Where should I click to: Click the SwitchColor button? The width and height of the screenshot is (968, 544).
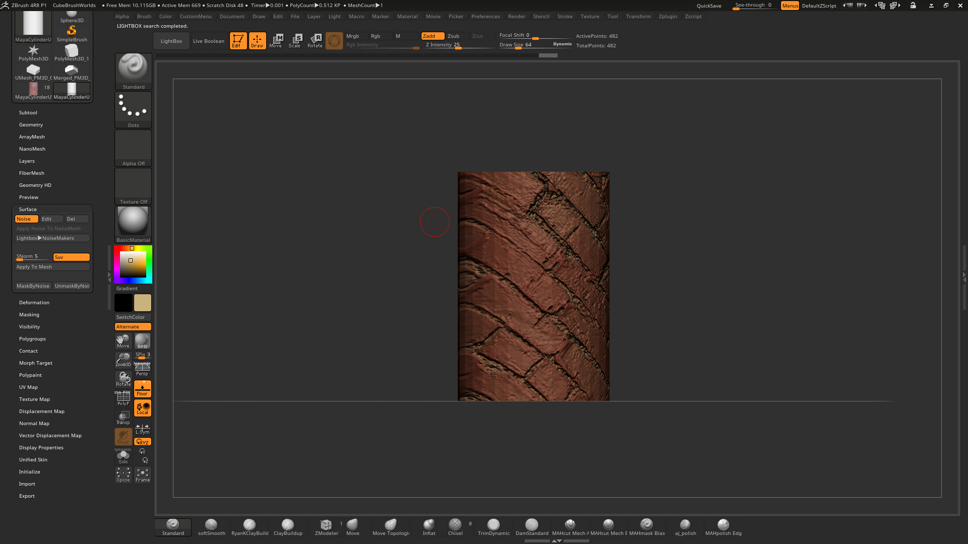pos(133,317)
